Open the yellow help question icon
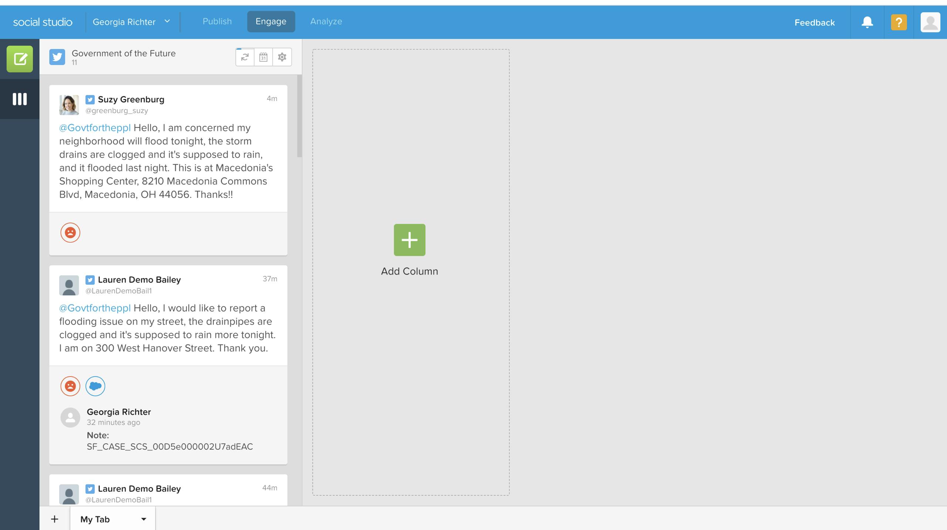The image size is (947, 530). tap(899, 22)
